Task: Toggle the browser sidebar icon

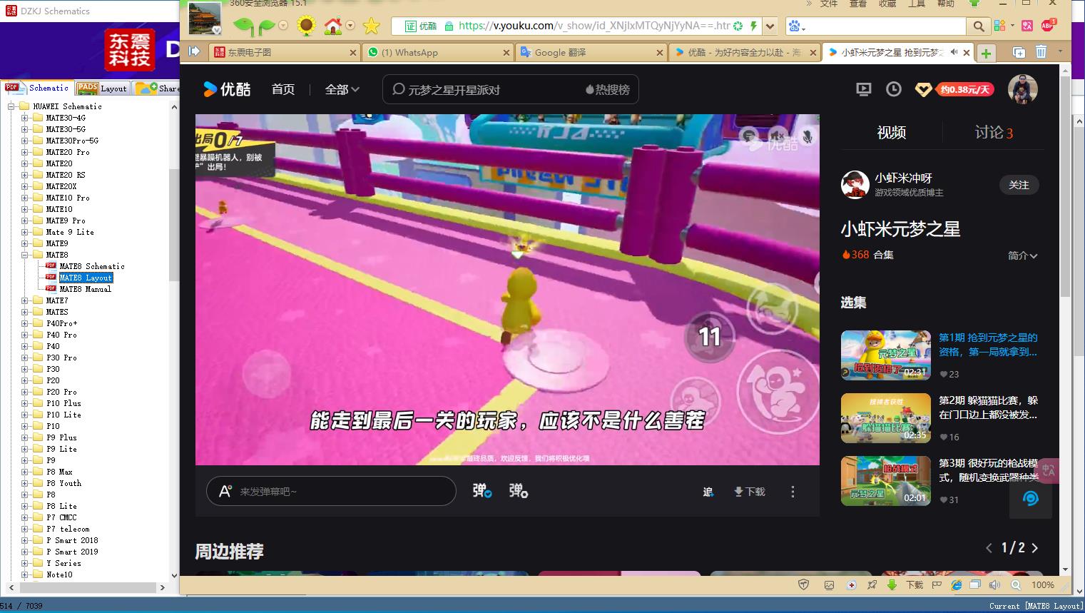Action: (x=194, y=51)
